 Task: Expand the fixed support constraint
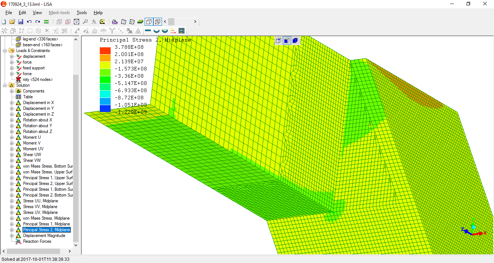[x=12, y=68]
